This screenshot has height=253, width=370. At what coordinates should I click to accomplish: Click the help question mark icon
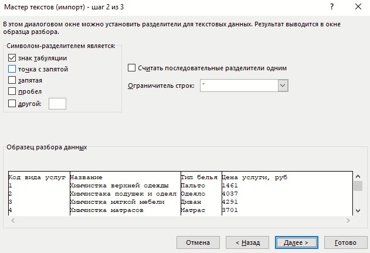coord(332,7)
